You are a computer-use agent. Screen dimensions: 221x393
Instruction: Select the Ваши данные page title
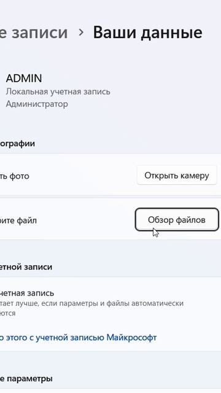coord(147,33)
